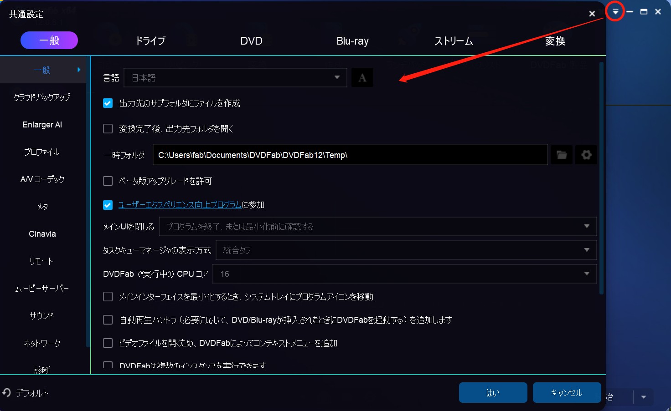
Task: Open main window dropdown menu triangle icon
Action: (x=615, y=12)
